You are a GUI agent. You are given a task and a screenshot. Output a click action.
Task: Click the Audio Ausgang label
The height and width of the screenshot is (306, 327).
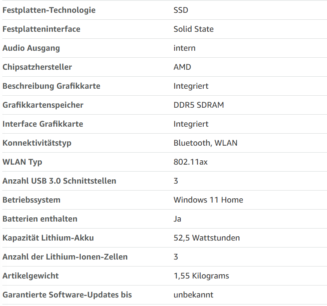tap(31, 48)
